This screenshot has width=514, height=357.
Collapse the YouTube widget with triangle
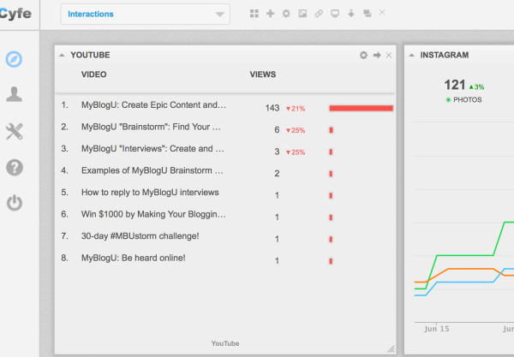tap(62, 55)
